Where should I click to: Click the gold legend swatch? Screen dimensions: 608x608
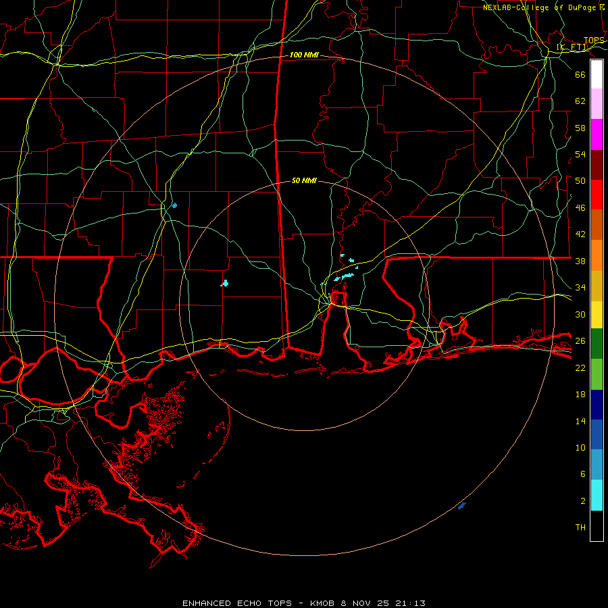(x=597, y=286)
